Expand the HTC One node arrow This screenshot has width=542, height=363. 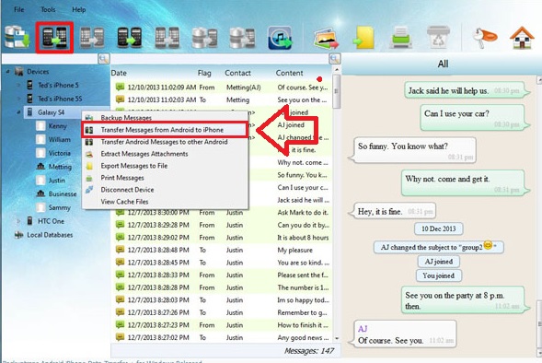pyautogui.click(x=19, y=221)
